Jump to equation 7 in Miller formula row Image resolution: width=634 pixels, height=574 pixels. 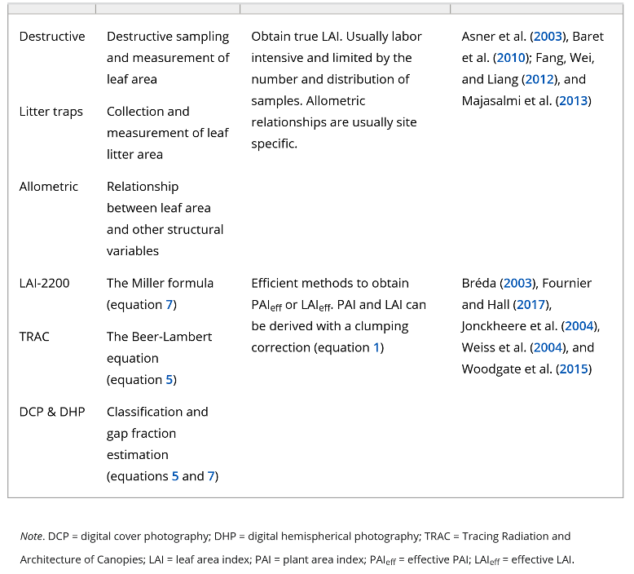(x=171, y=304)
